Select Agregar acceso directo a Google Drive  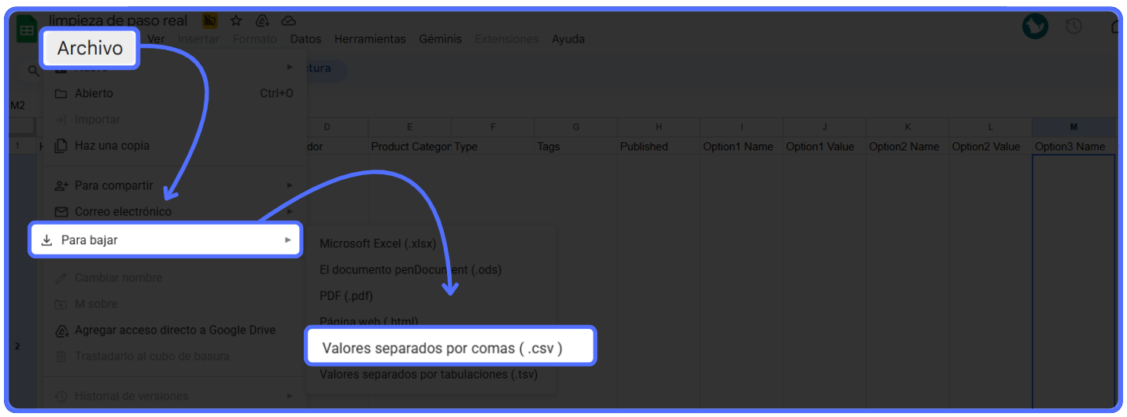click(x=175, y=331)
